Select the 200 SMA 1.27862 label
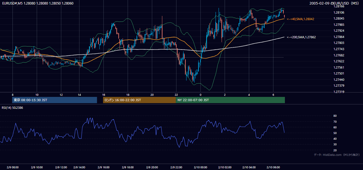 click(x=301, y=37)
